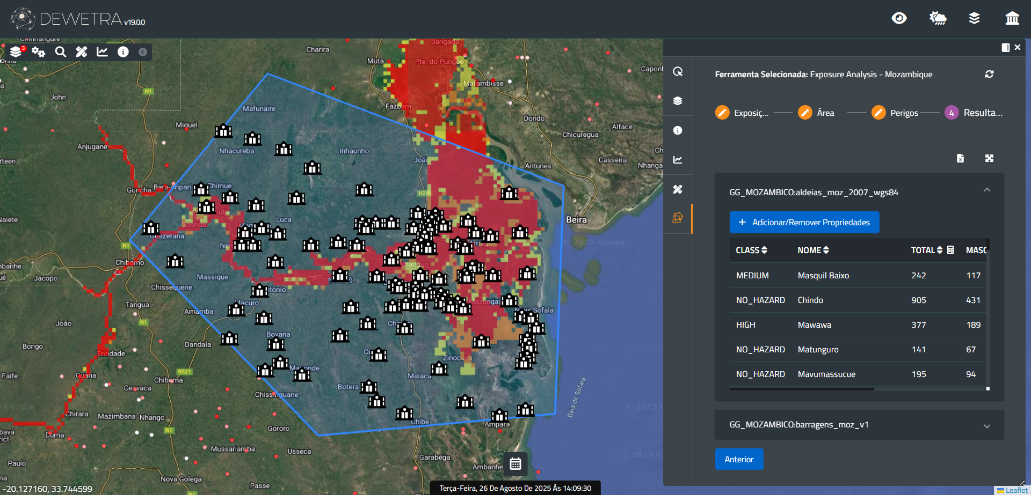This screenshot has width=1031, height=495.
Task: Refresh the Exposure Analysis tool
Action: [x=989, y=74]
